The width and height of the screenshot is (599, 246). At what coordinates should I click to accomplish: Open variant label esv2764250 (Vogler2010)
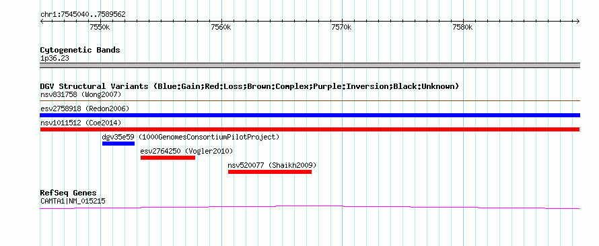186,151
